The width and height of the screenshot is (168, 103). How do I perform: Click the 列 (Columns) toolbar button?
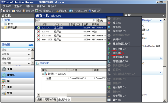pyautogui.click(x=16, y=11)
